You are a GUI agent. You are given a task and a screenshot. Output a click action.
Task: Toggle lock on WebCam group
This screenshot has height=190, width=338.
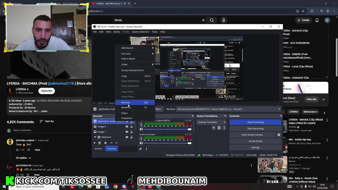[x=131, y=137]
